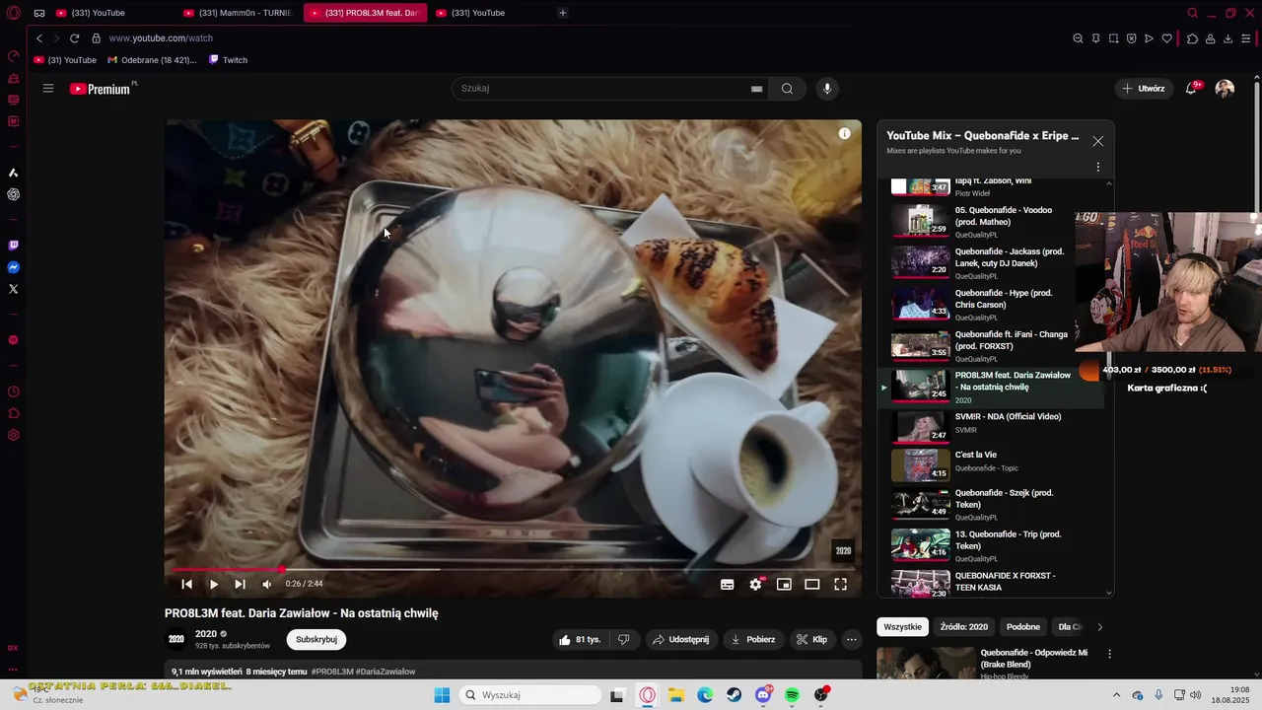
Task: Click the YouTube search magnifier button
Action: [x=787, y=88]
